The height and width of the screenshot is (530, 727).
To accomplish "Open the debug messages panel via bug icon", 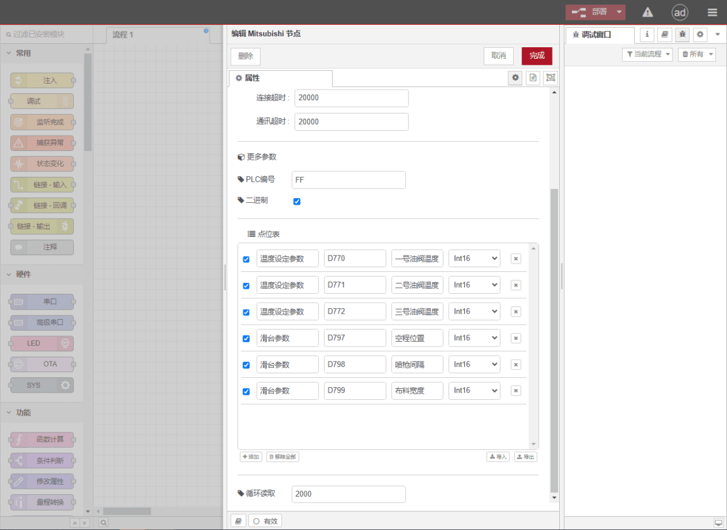I will [x=682, y=35].
